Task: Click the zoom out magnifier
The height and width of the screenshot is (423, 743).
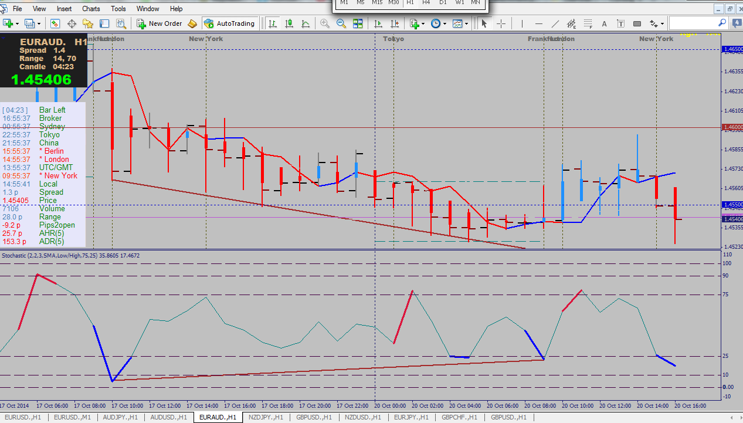Action: click(x=341, y=23)
